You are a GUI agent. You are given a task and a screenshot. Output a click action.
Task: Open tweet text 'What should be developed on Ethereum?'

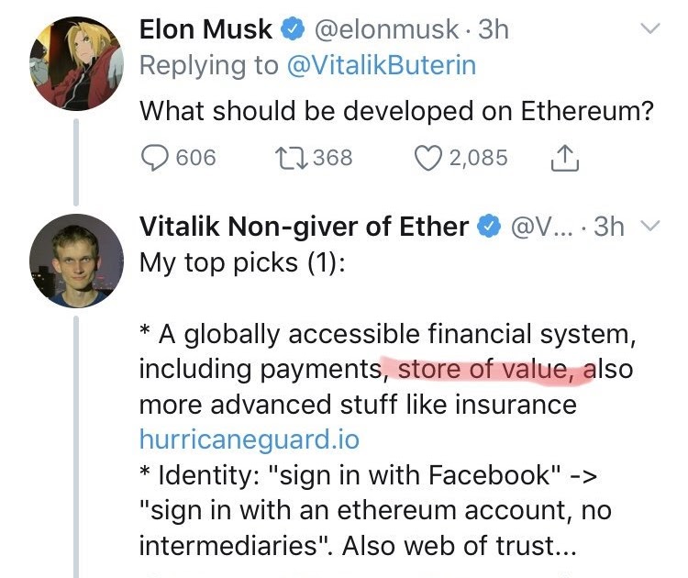click(x=396, y=111)
